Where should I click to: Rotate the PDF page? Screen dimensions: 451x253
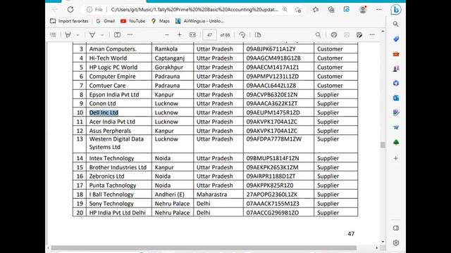point(242,34)
